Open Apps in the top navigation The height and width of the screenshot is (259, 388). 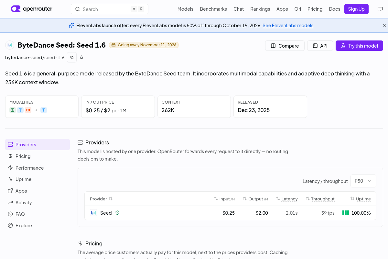282,9
